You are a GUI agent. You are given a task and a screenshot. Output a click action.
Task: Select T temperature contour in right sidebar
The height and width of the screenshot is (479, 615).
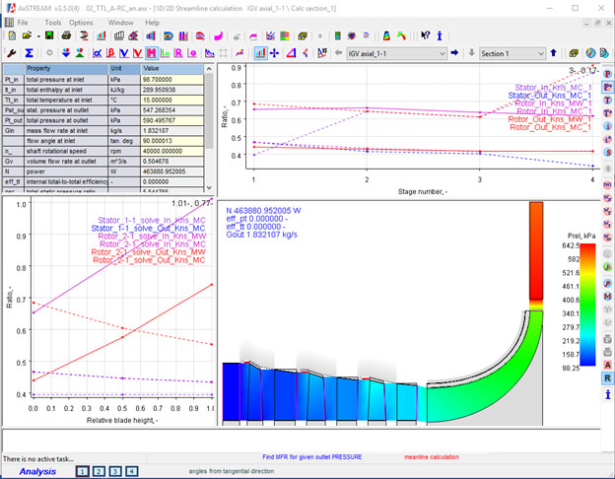(607, 100)
